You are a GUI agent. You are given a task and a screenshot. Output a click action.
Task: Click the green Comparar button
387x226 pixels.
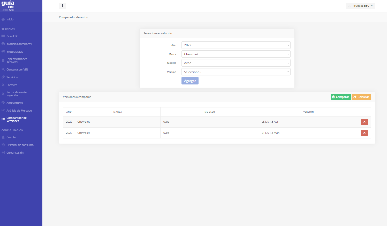click(340, 97)
